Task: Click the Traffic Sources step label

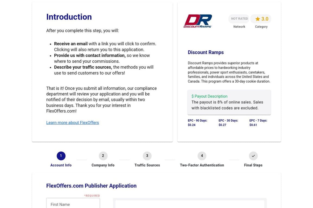Action: [x=147, y=165]
